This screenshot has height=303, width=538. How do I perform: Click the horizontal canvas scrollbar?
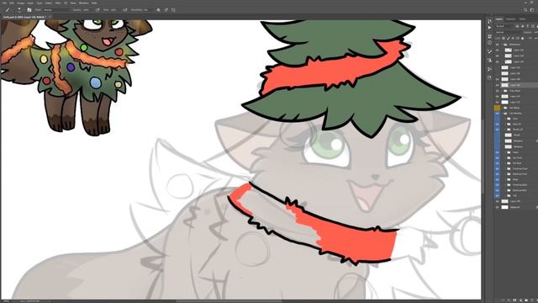click(x=229, y=301)
